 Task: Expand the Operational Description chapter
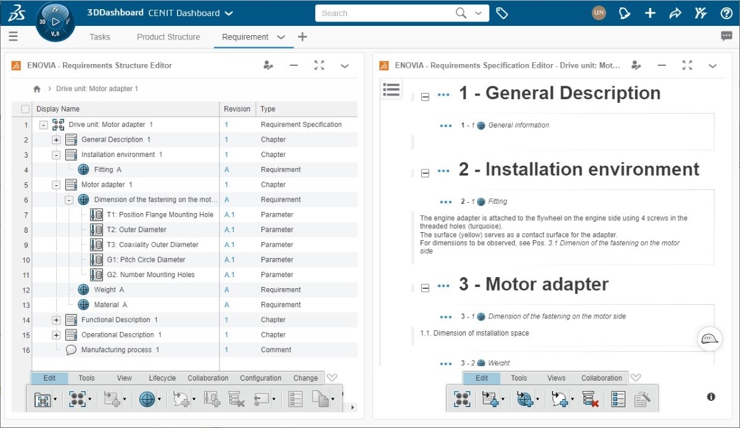tap(56, 335)
